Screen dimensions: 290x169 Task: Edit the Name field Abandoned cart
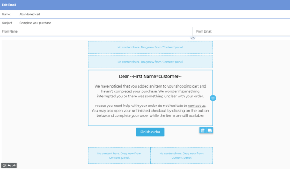point(145,14)
